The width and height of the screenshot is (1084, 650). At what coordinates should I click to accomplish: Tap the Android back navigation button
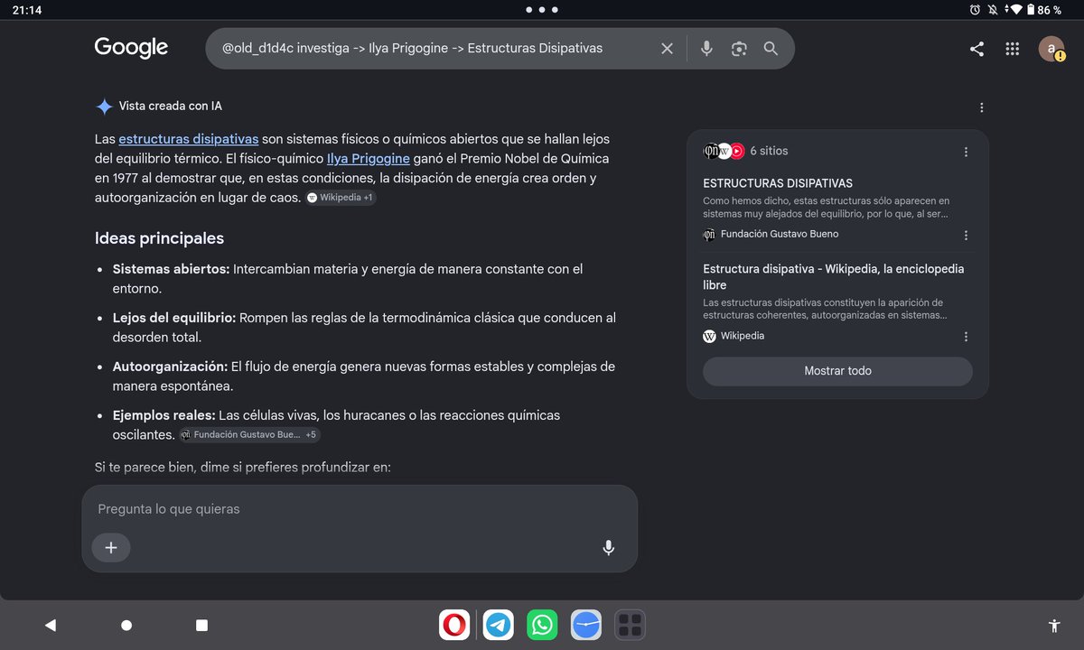click(51, 626)
